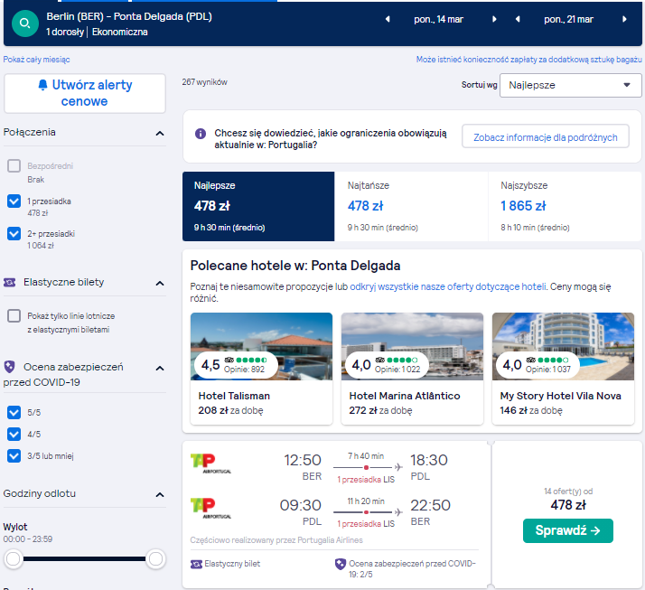Click the Wylot time range slider track

pyautogui.click(x=84, y=558)
